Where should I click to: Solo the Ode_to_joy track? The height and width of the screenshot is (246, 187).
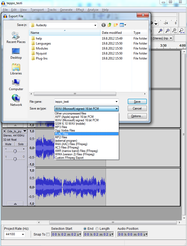(x=21, y=144)
